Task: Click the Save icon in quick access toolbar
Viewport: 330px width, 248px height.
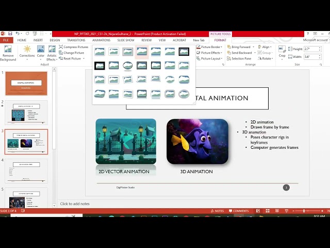Action: tap(10, 34)
